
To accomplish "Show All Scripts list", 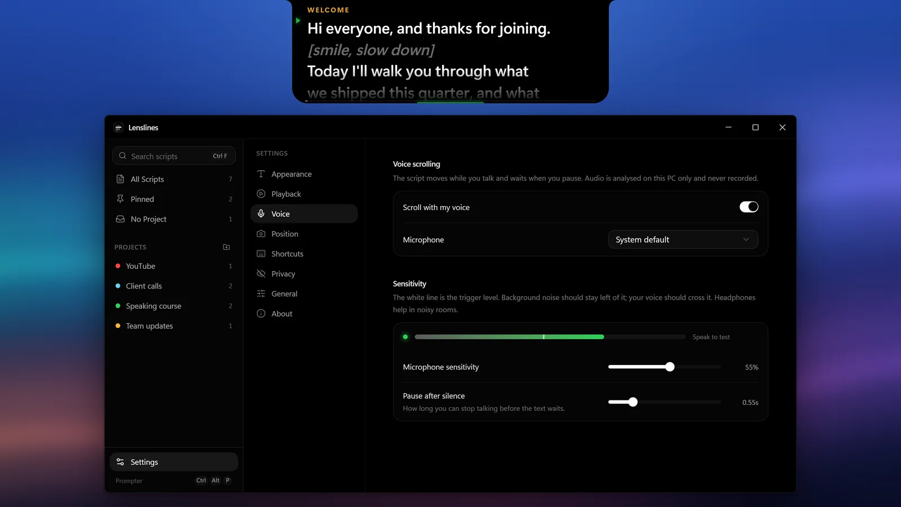I will click(174, 179).
